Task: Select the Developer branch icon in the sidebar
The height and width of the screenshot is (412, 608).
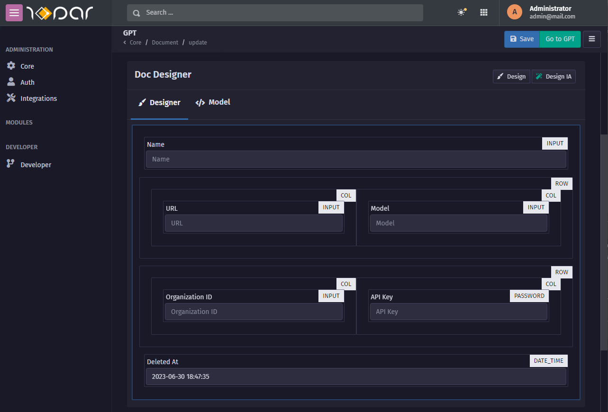Action: 11,164
